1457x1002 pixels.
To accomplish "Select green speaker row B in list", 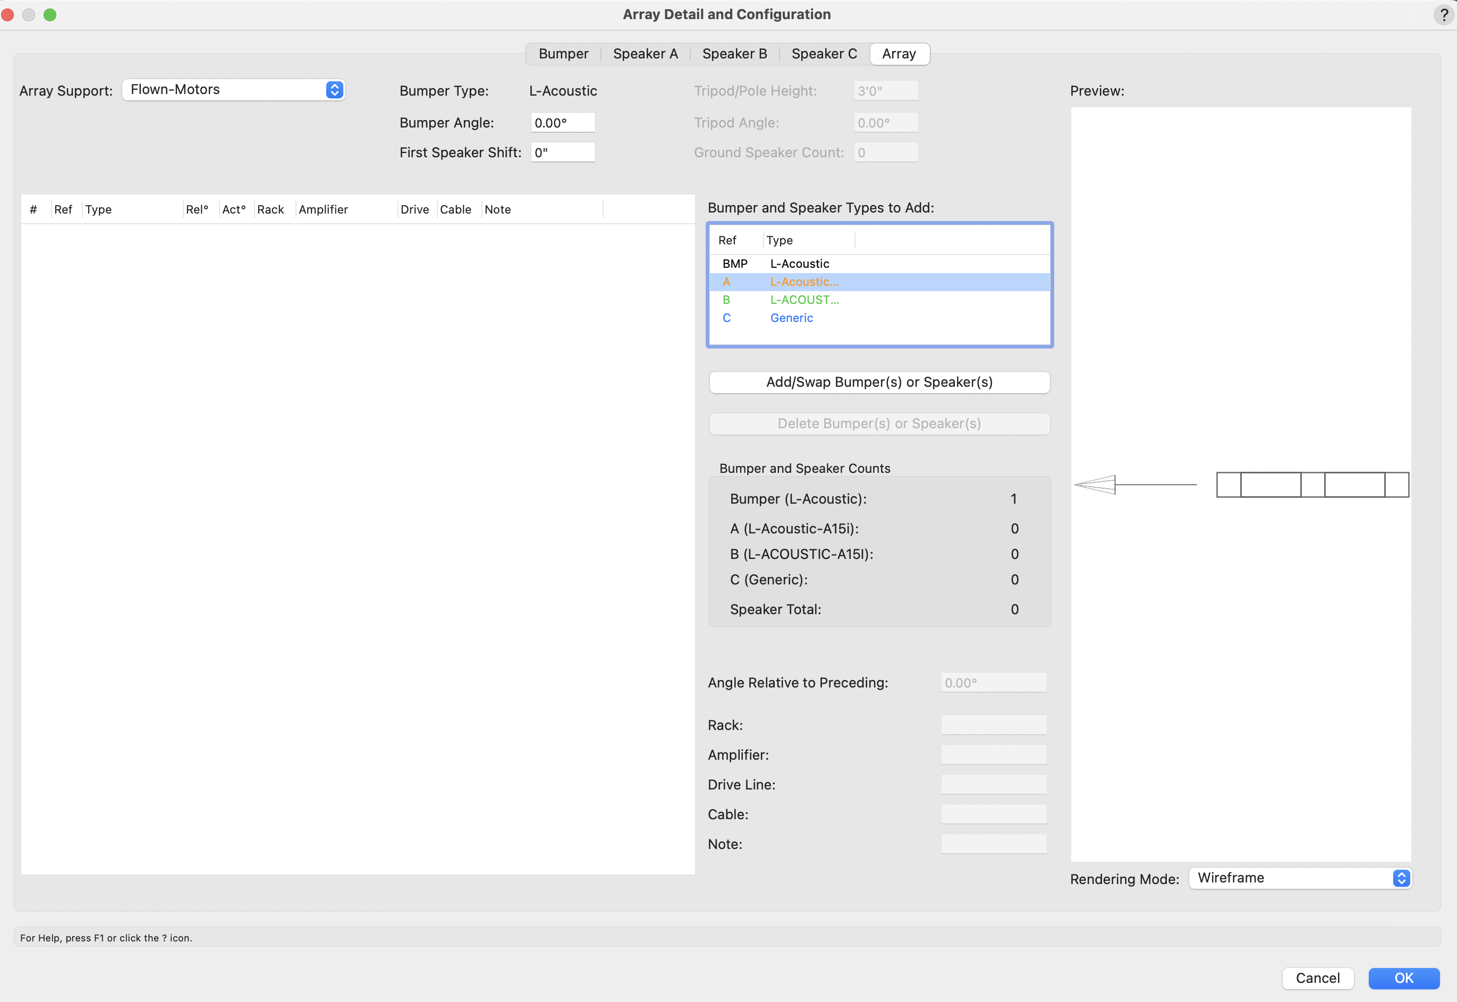I will click(879, 300).
